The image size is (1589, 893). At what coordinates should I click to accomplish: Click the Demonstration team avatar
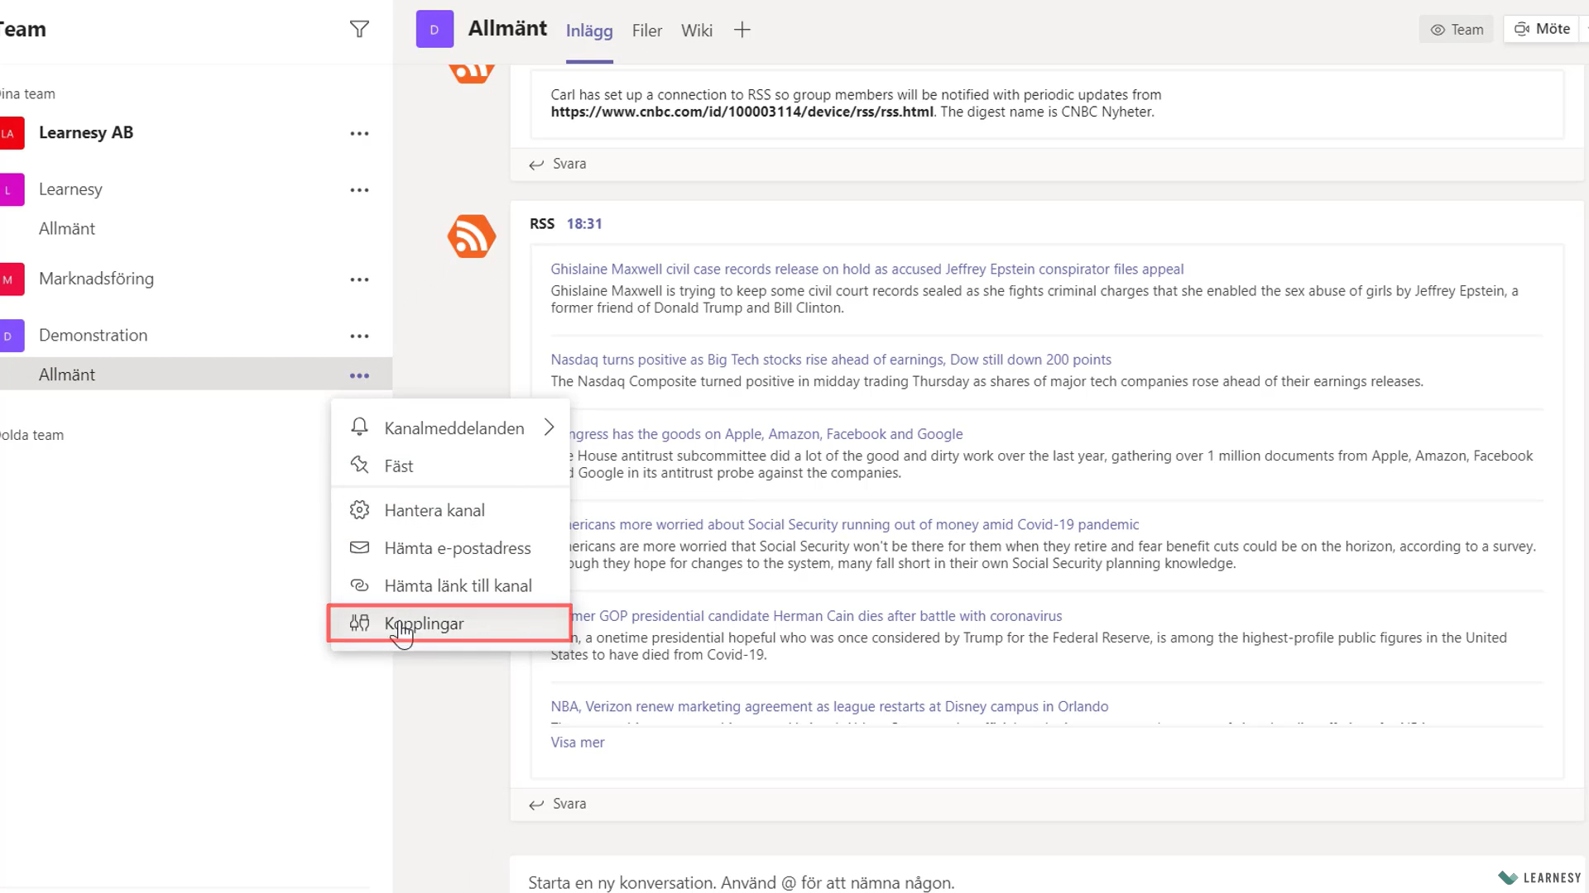coord(10,337)
